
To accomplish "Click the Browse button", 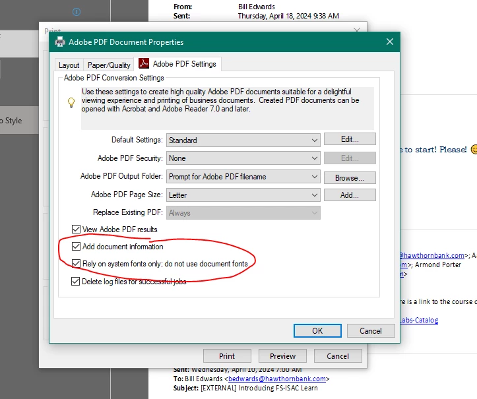I will tap(350, 178).
